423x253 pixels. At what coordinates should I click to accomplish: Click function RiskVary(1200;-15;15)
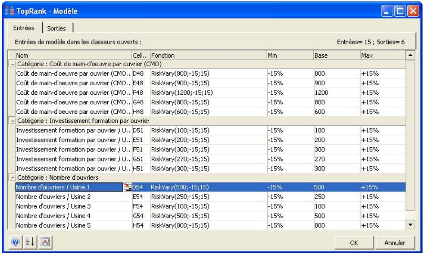pyautogui.click(x=182, y=93)
